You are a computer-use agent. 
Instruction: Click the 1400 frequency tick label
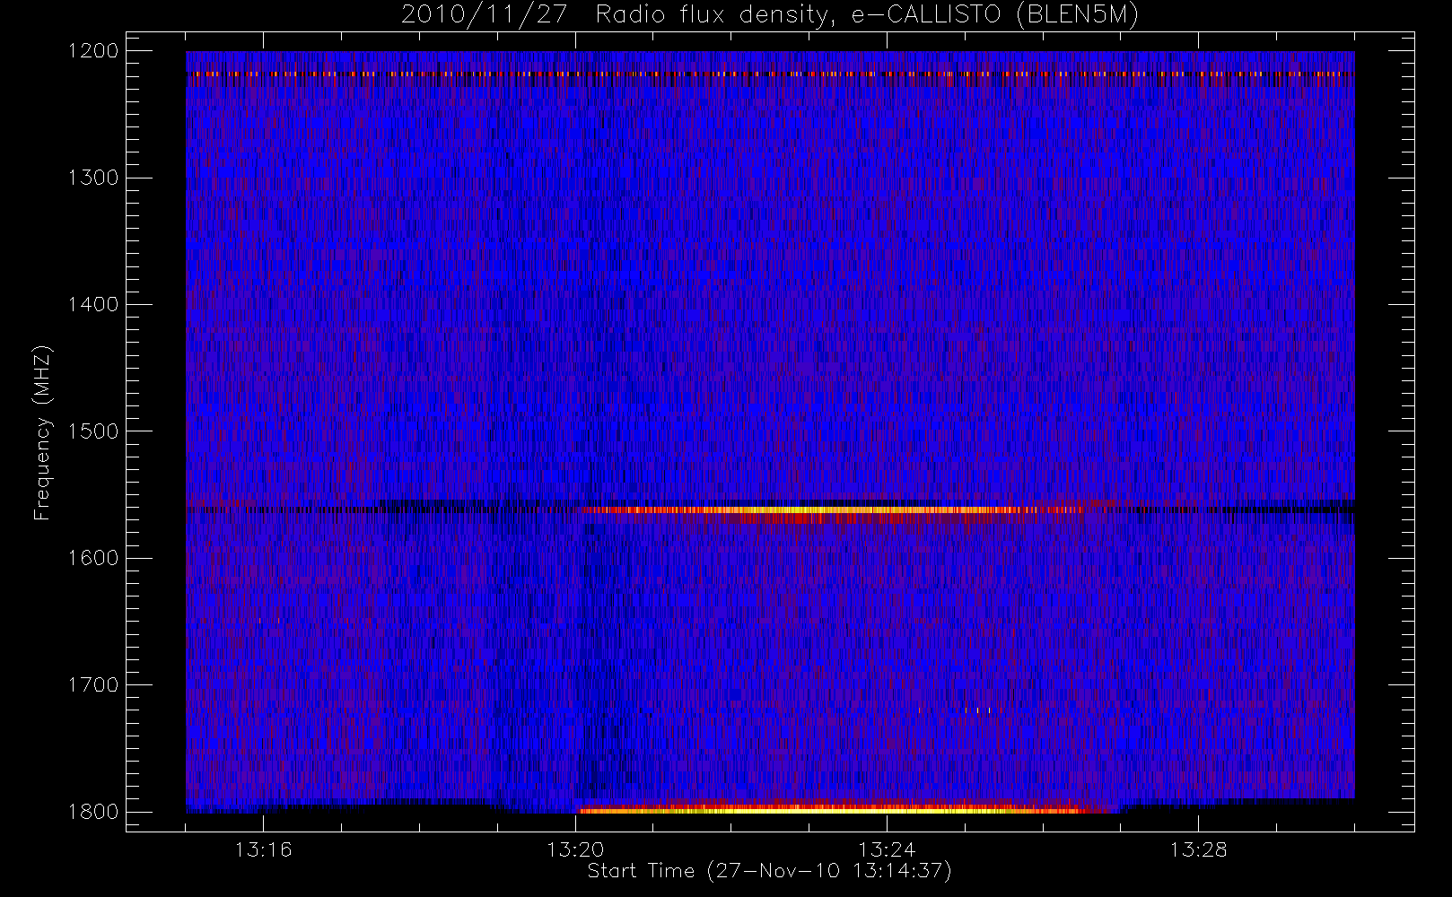coord(93,305)
